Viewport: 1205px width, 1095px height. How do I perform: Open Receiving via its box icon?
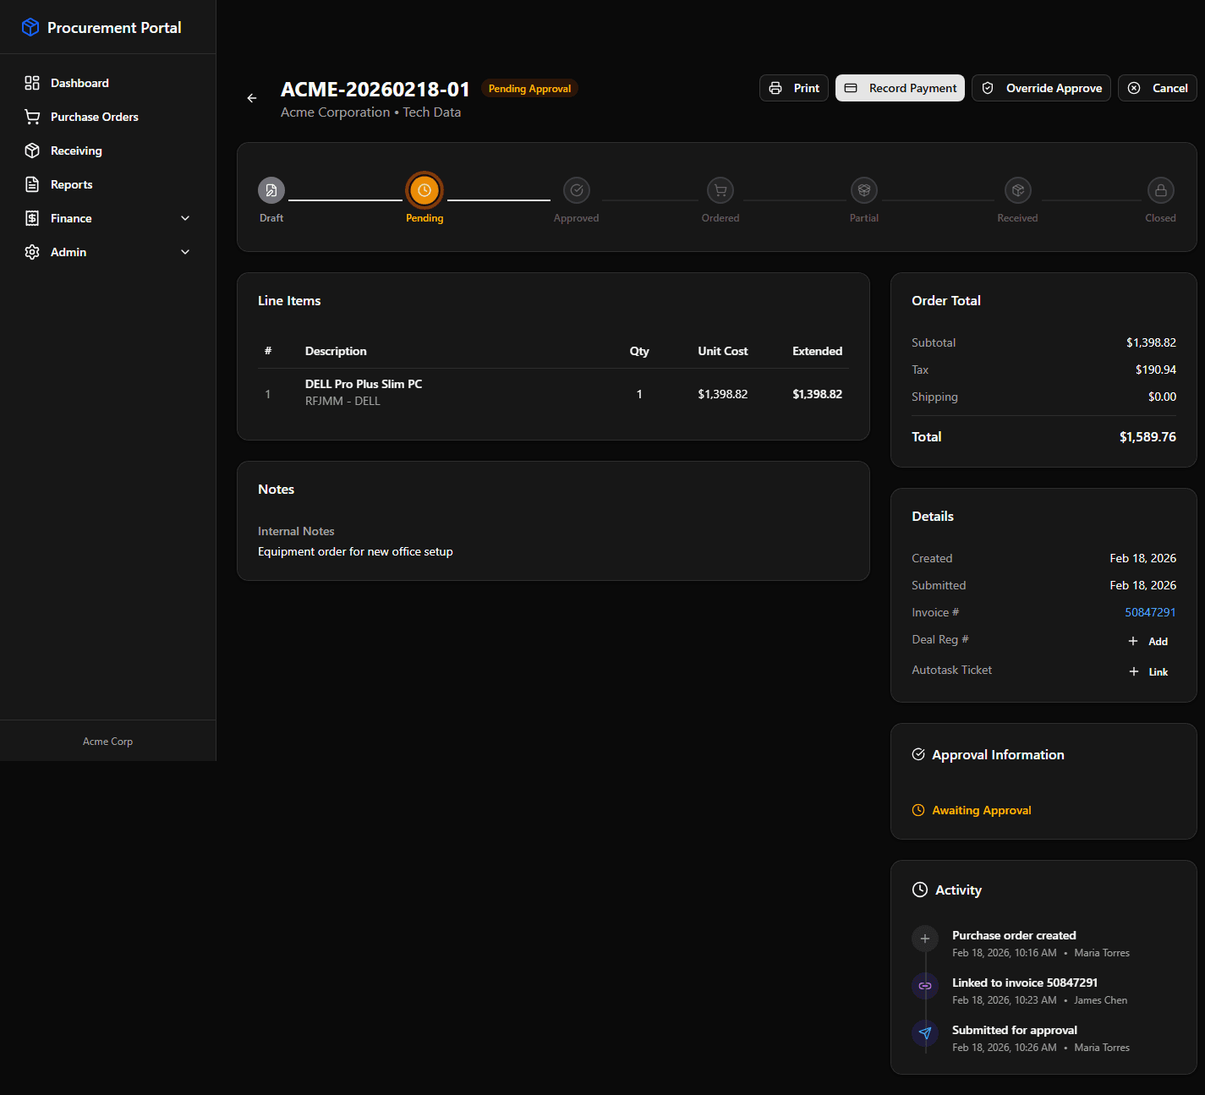pyautogui.click(x=32, y=151)
